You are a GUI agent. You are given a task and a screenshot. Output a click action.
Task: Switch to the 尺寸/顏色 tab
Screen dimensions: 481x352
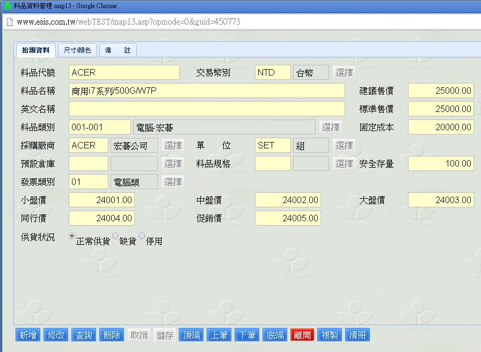[x=77, y=50]
